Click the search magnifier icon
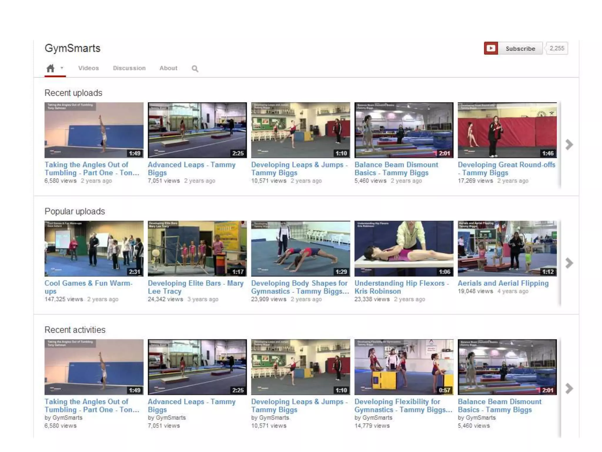Viewport: 602px width, 452px height. (x=195, y=69)
